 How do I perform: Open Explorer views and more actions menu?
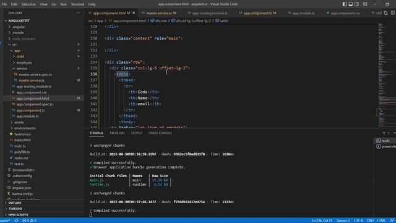78,13
